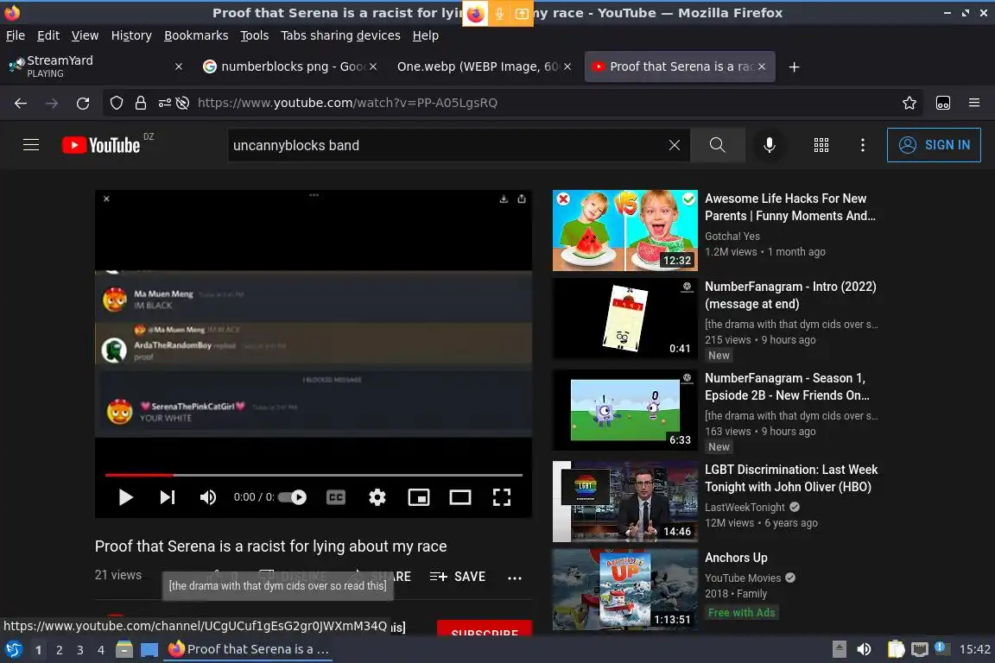Switch to the StreamYard tab
This screenshot has height=663, width=995.
pyautogui.click(x=95, y=66)
